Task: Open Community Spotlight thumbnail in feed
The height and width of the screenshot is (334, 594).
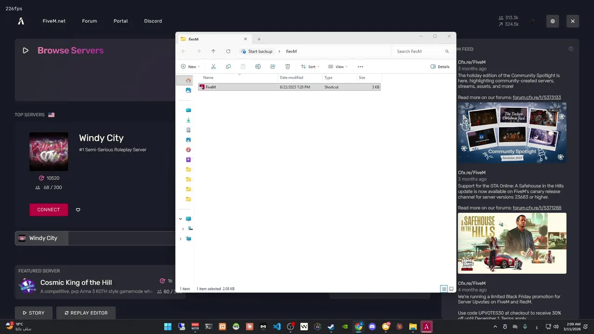Action: [x=512, y=133]
